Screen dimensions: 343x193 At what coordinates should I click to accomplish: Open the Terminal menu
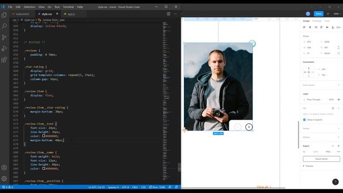click(x=68, y=7)
